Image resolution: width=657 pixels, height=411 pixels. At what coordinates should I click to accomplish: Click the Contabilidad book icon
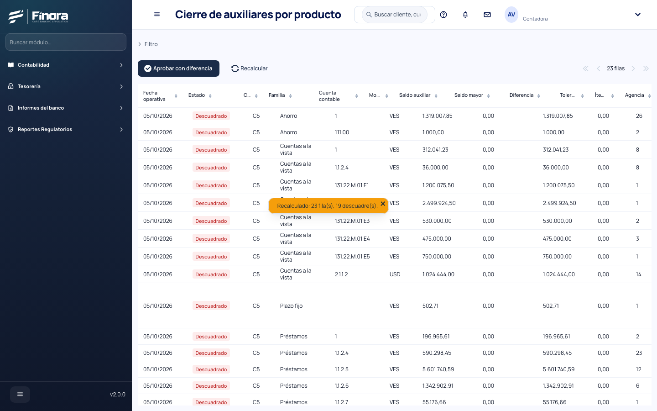11,65
